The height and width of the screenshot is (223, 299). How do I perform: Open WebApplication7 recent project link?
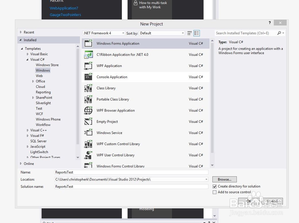(64, 8)
